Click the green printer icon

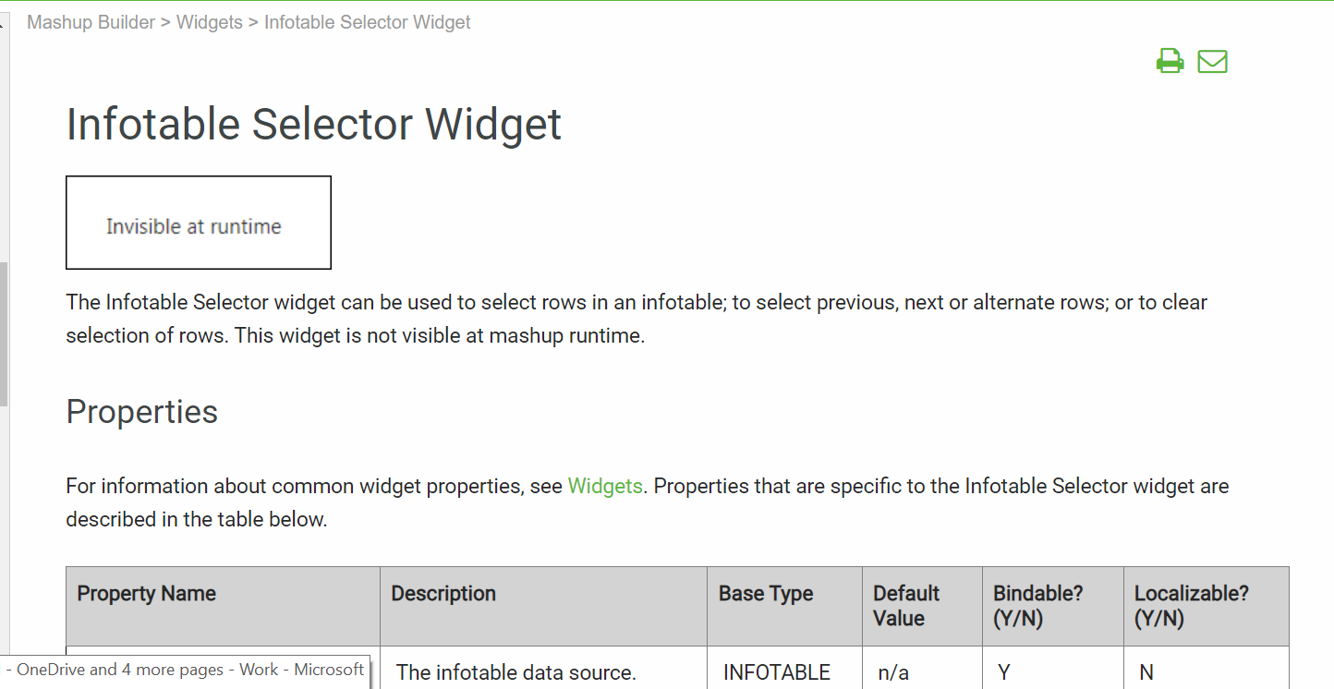(1170, 61)
